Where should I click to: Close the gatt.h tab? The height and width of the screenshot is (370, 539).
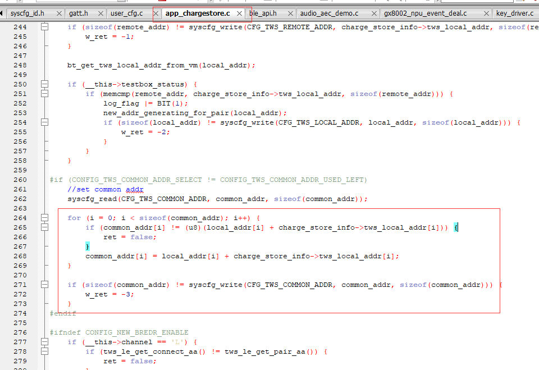pyautogui.click(x=101, y=13)
